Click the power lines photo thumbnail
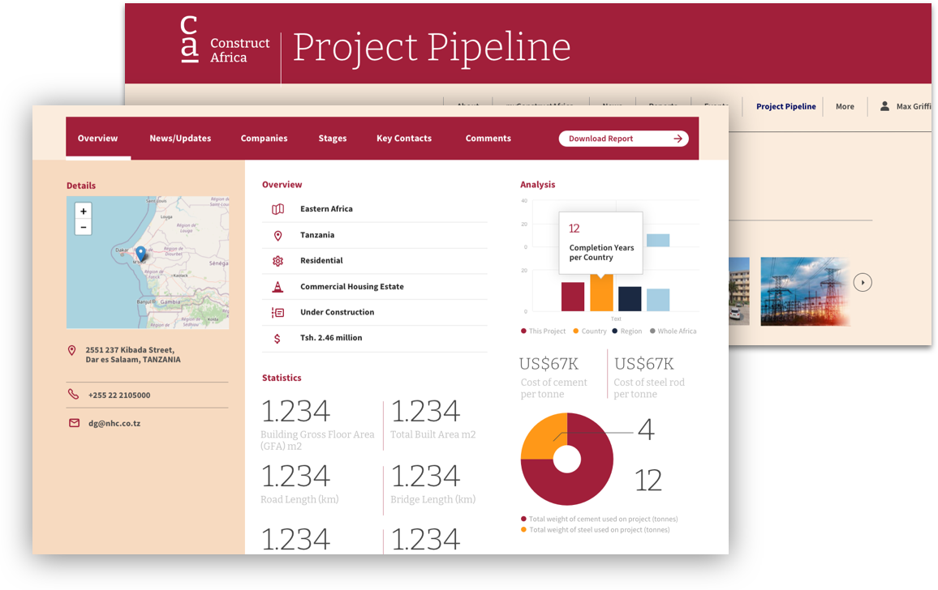 coord(804,292)
